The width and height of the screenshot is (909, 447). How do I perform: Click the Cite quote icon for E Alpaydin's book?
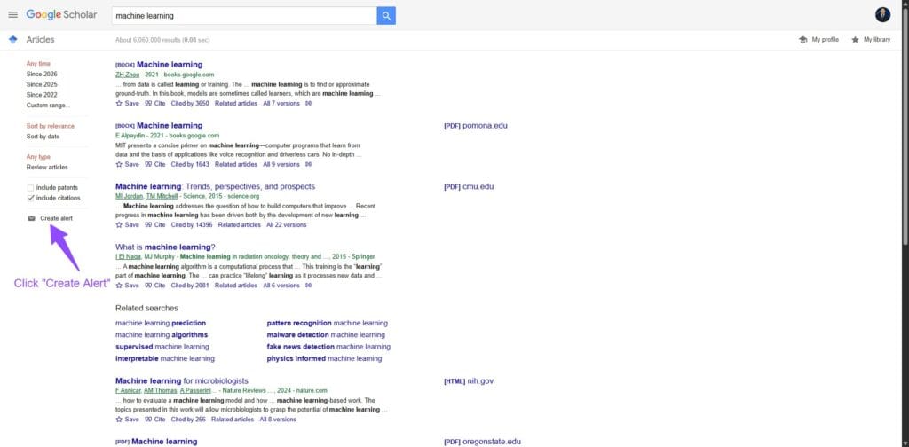[x=148, y=164]
